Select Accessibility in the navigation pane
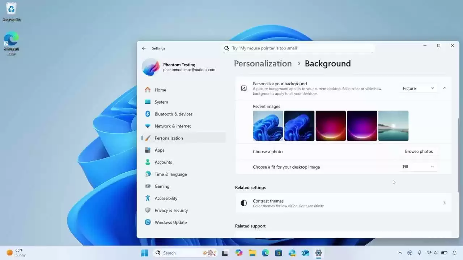Screen dimensions: 463x260 point(166,198)
